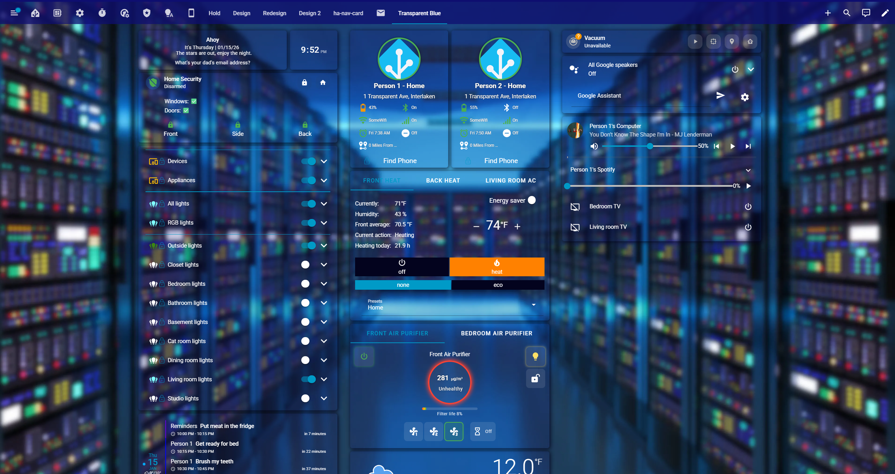
Task: Click the purifier child lock icon
Action: (535, 378)
